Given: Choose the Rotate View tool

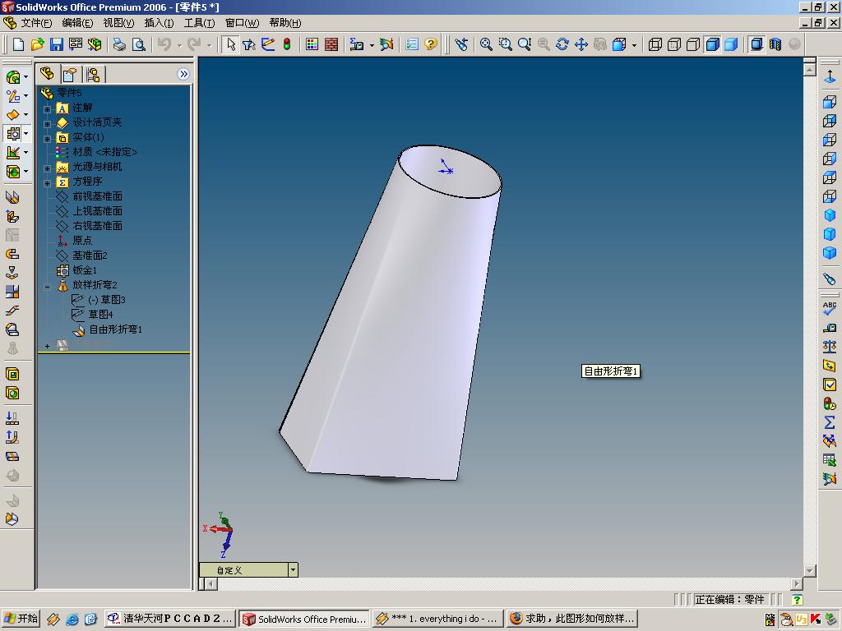Looking at the screenshot, I should click(x=562, y=44).
